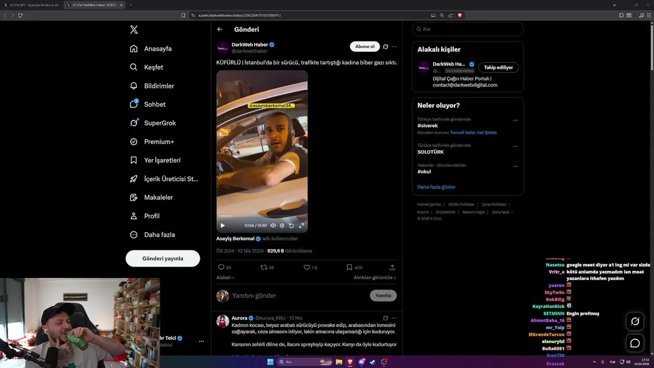Go back with the Gönderi arrow
The image size is (654, 368).
(220, 30)
